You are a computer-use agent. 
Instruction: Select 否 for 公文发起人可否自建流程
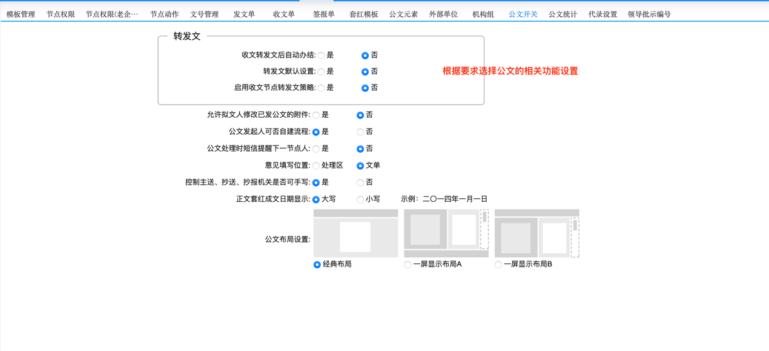click(359, 132)
